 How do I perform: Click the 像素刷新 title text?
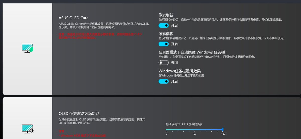[x=166, y=15]
